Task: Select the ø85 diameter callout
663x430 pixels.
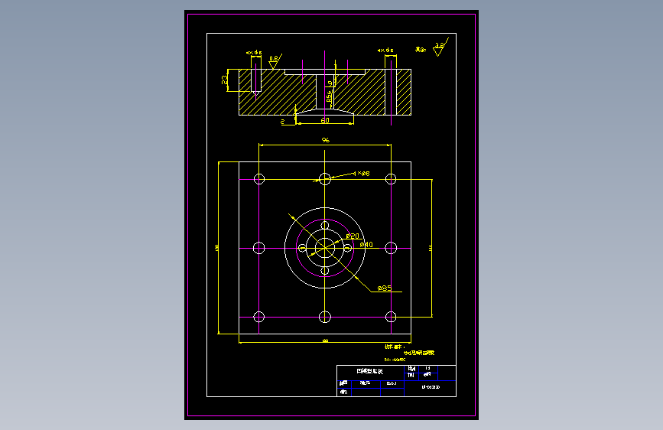Action: pyautogui.click(x=385, y=288)
